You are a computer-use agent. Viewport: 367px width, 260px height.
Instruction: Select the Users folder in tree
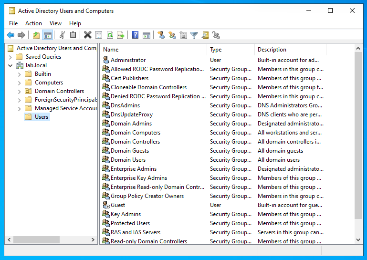click(x=37, y=117)
